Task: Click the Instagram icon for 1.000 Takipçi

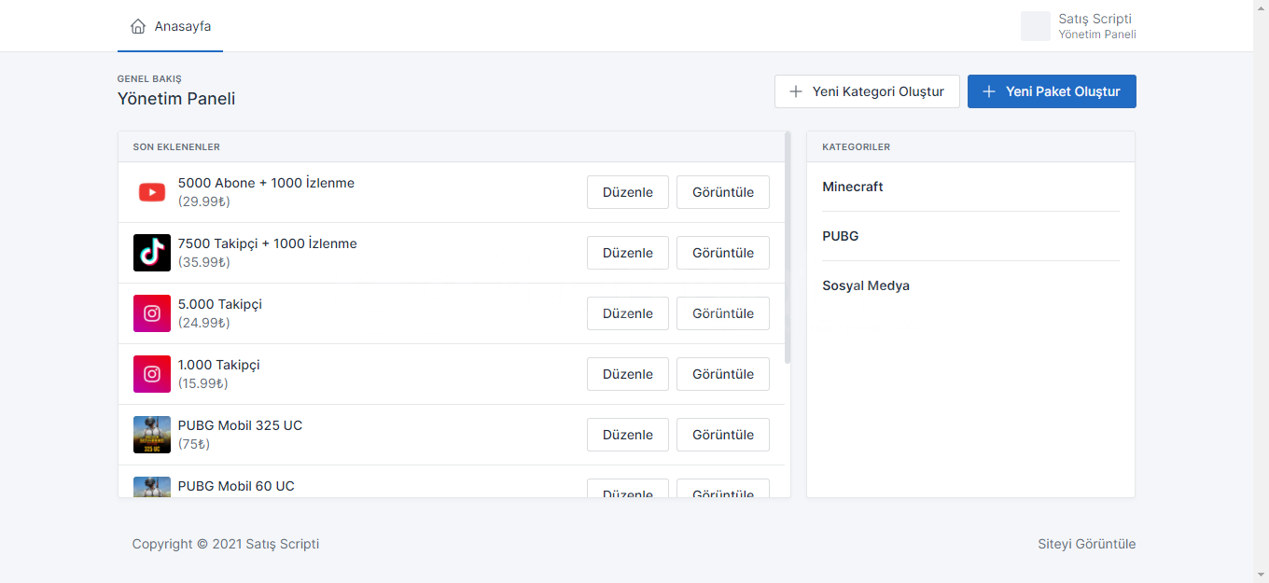Action: (x=152, y=374)
